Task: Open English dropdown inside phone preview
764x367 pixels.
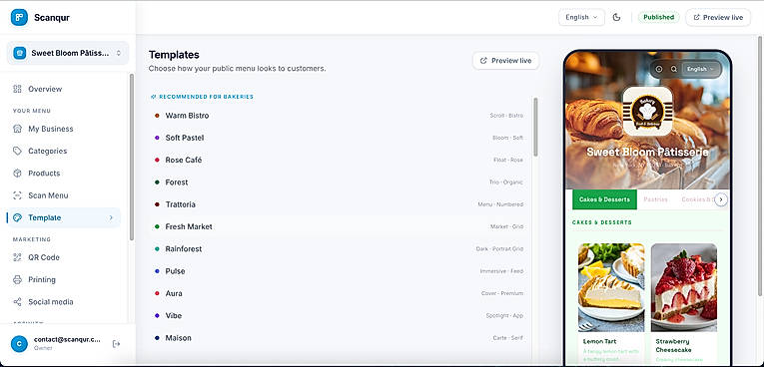Action: tap(700, 69)
